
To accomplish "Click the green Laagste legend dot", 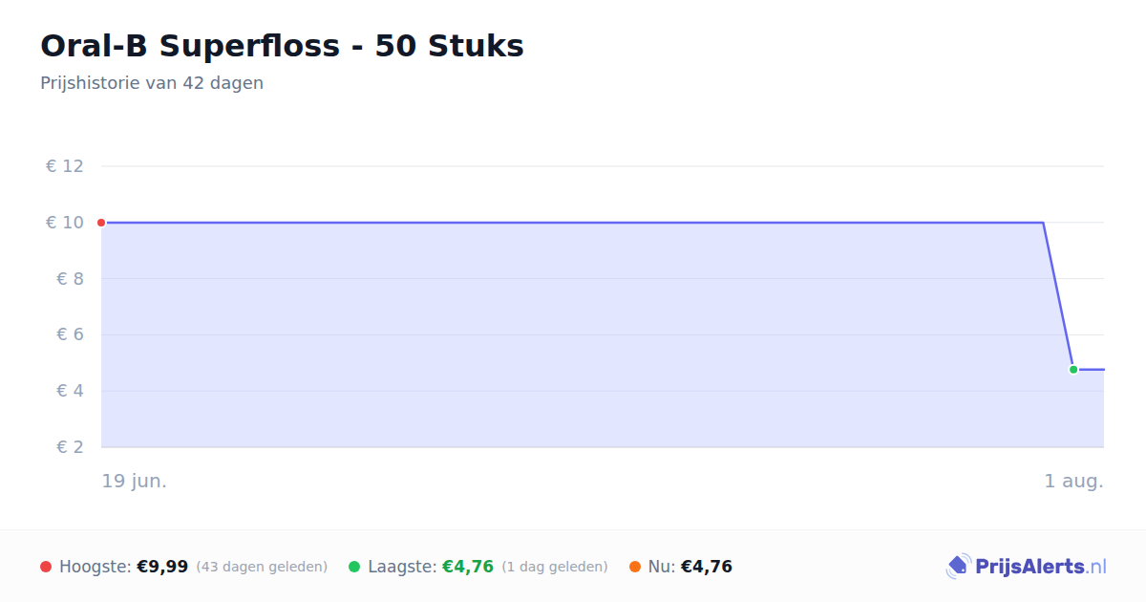I will [x=354, y=567].
